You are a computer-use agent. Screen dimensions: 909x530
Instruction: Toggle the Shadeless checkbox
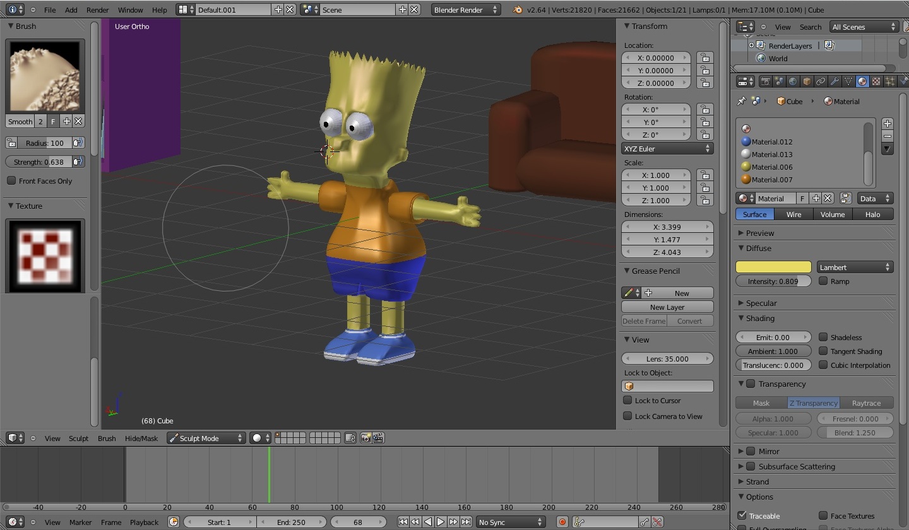point(823,338)
